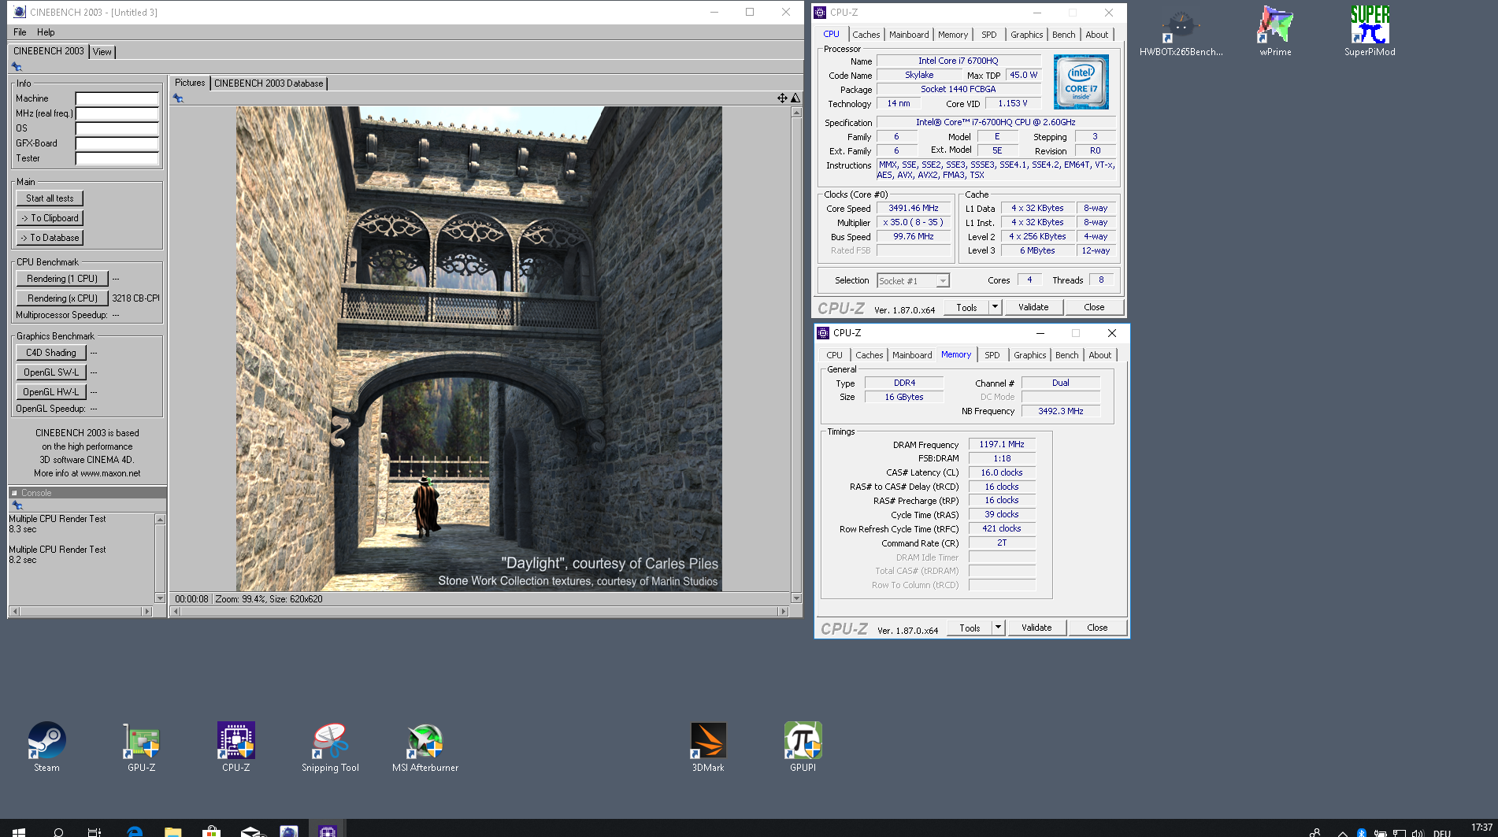This screenshot has width=1498, height=837.
Task: Click the MHz (real freq.) input field
Action: point(117,114)
